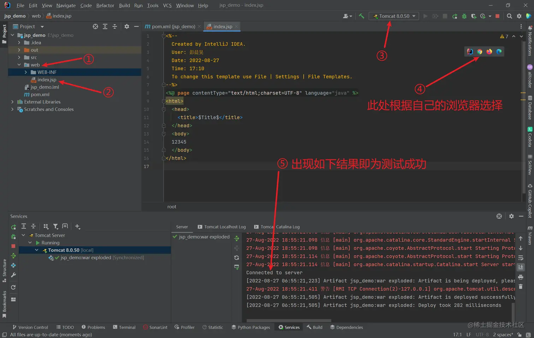
Task: Toggle scroll to end of console
Action: click(521, 267)
